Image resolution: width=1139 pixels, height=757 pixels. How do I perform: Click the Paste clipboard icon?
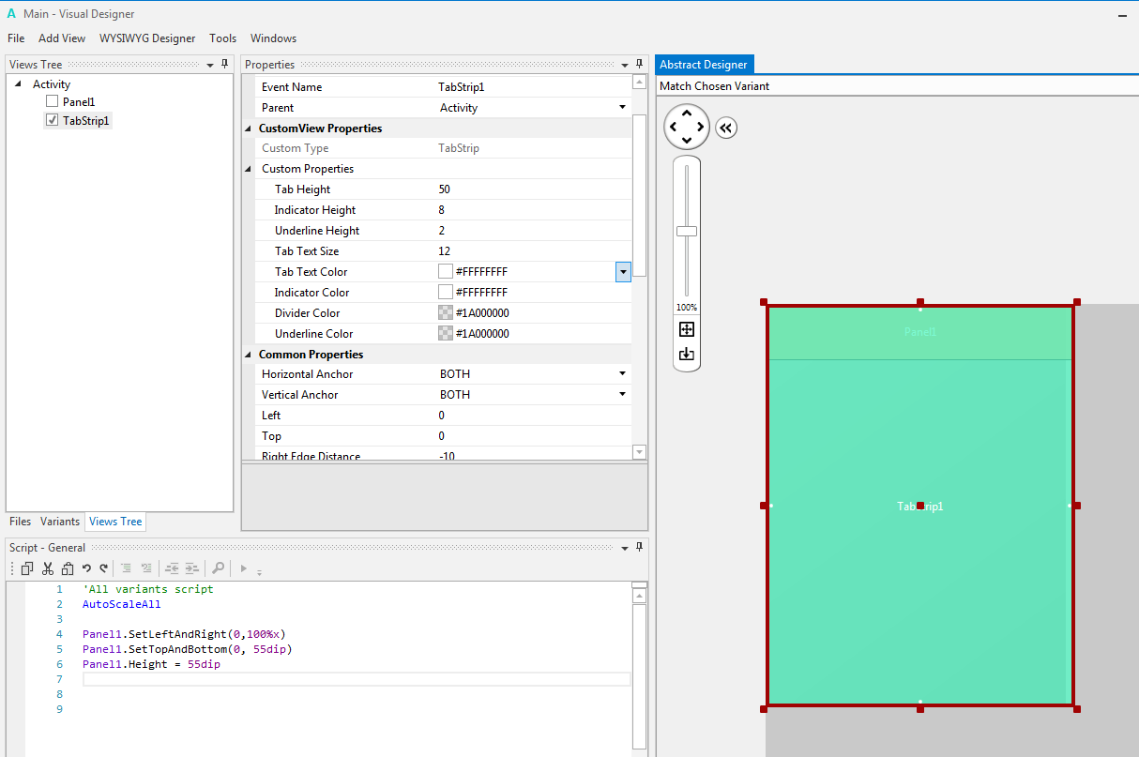[67, 568]
